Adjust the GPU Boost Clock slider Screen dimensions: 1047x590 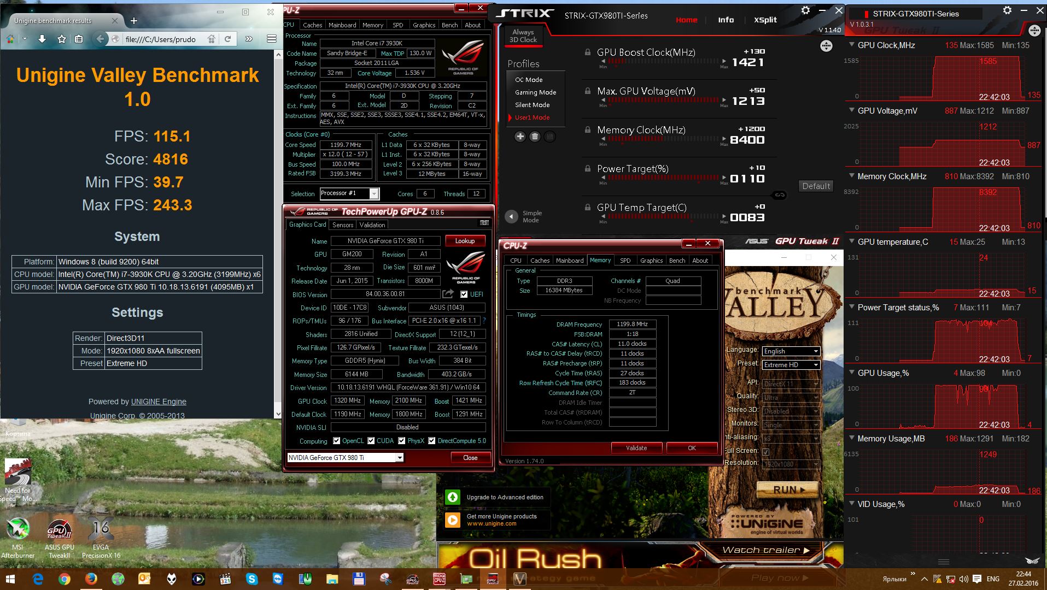pos(663,62)
